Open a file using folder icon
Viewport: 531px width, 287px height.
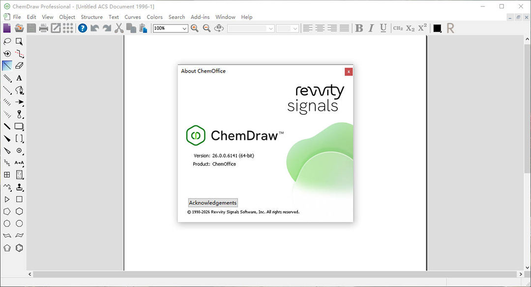tap(19, 28)
